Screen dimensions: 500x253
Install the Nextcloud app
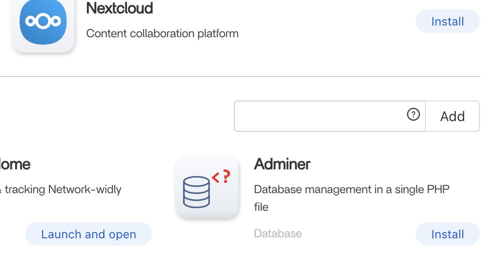pos(448,22)
